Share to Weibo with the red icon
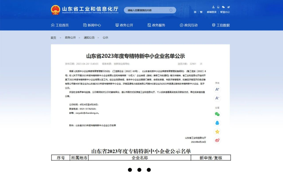Screen dimensions: 283x176 217,140
